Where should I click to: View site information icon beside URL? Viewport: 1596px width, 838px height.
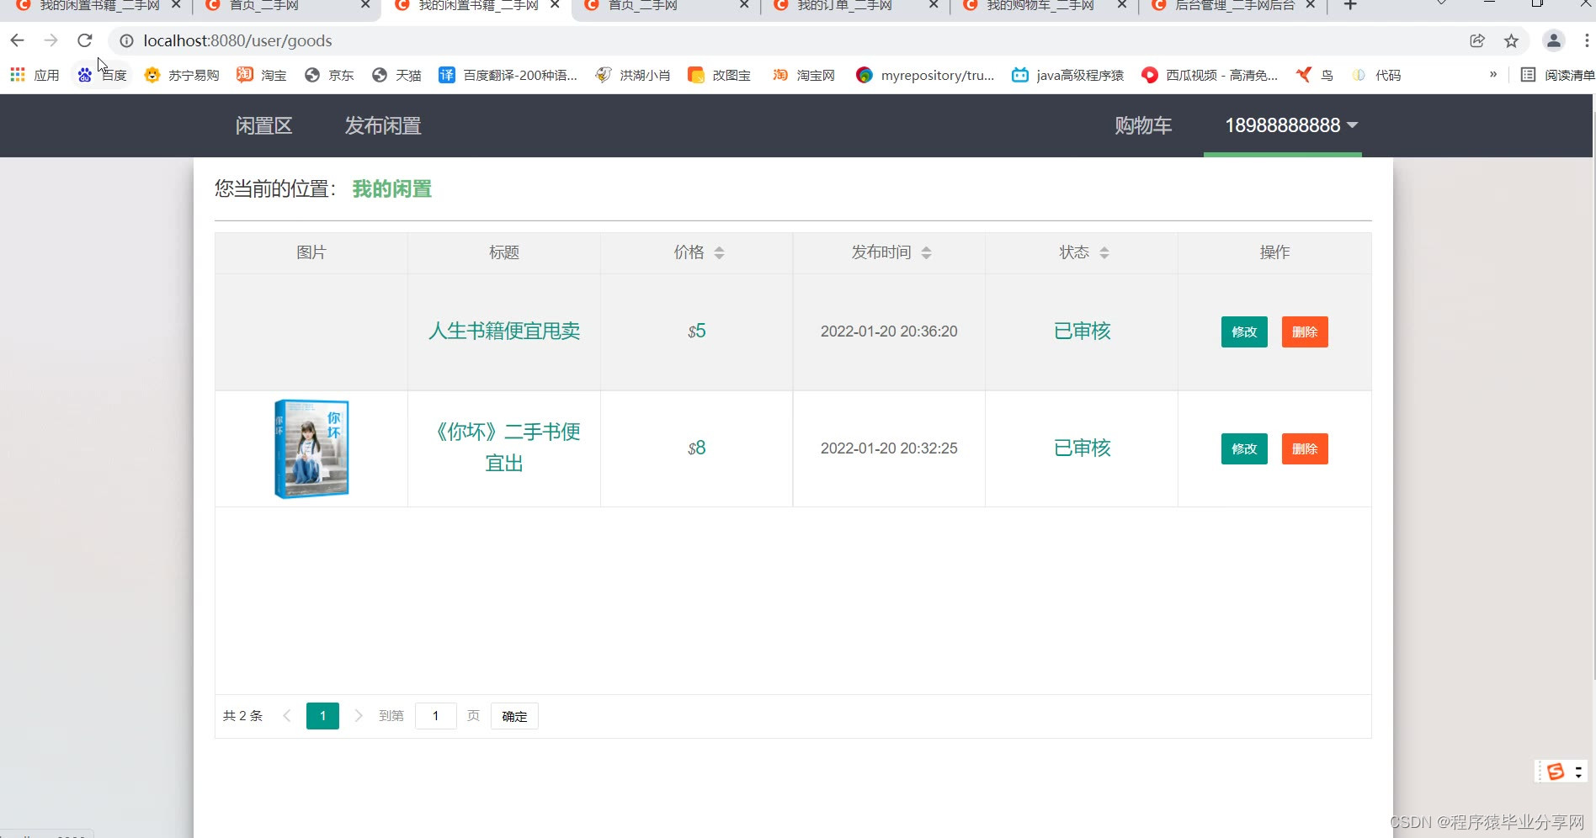pyautogui.click(x=126, y=40)
